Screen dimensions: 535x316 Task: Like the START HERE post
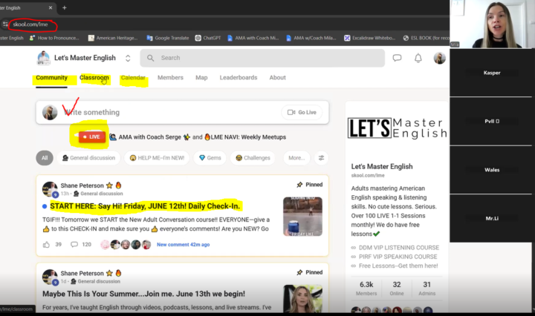46,245
